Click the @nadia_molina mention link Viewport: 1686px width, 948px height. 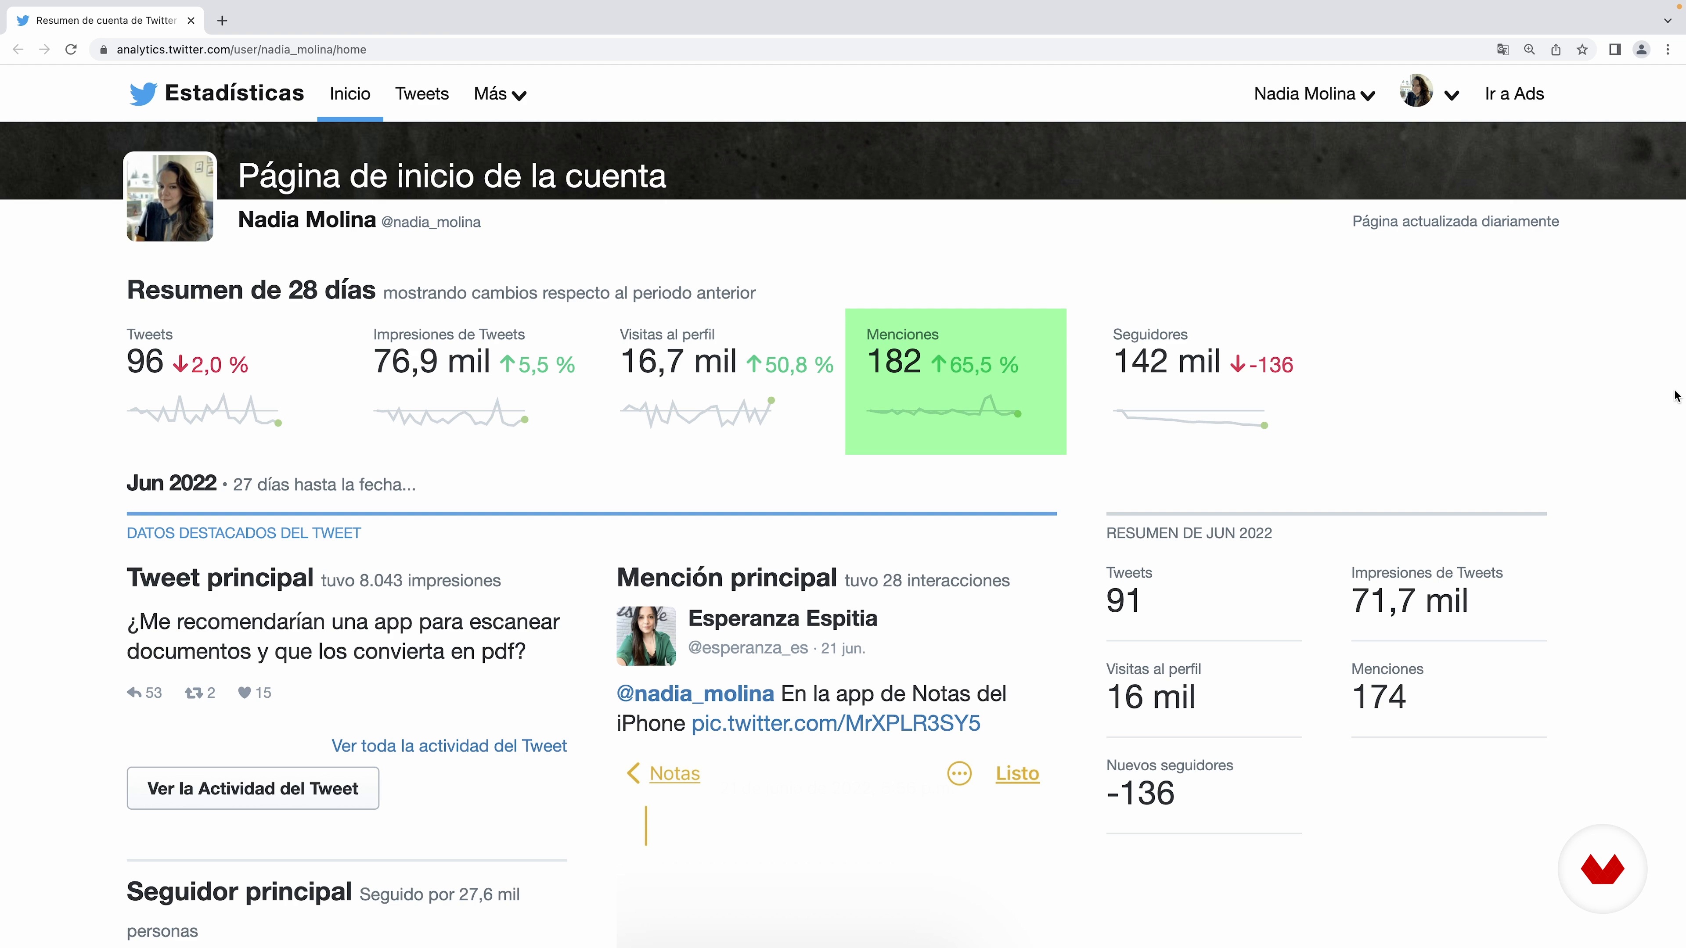tap(695, 693)
